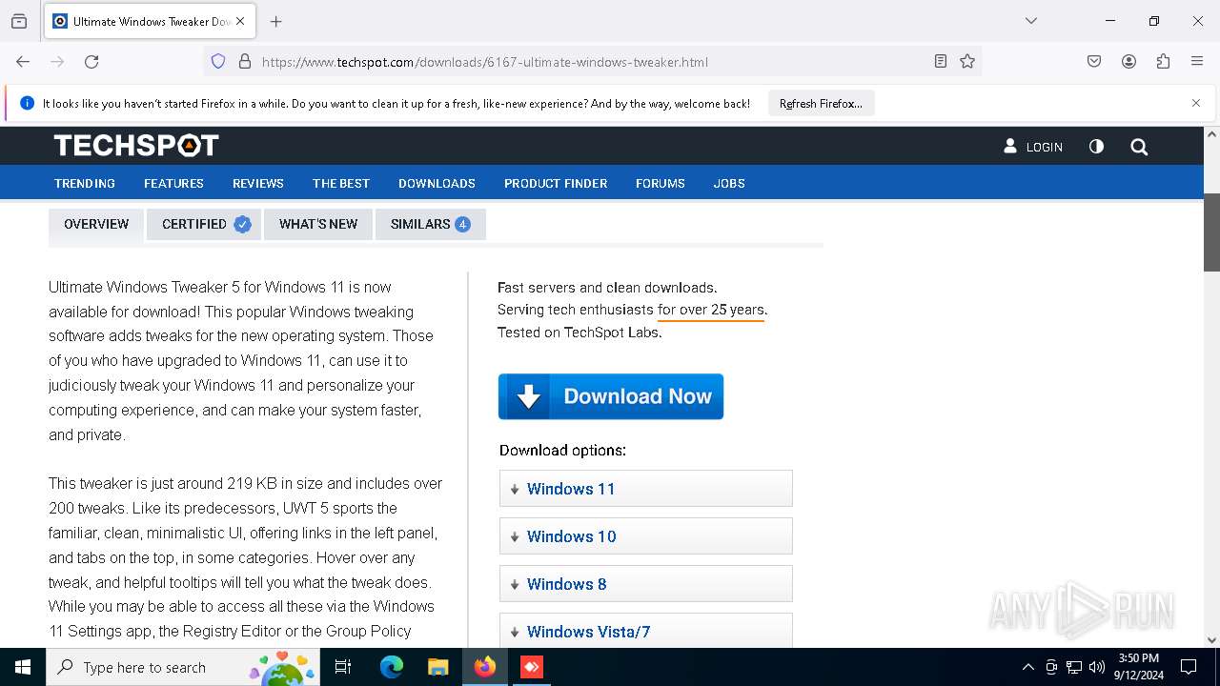
Task: Switch to the OVERVIEW tab
Action: click(96, 224)
